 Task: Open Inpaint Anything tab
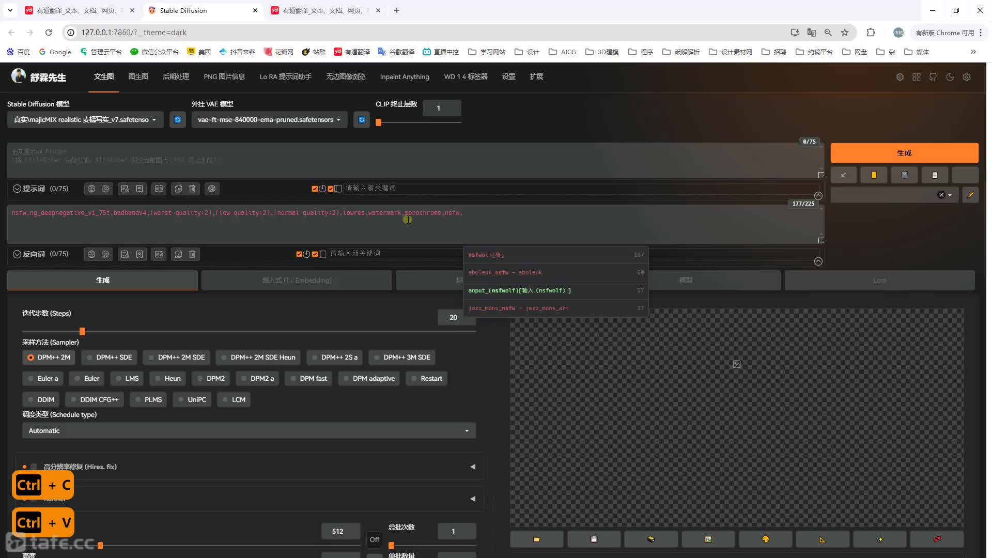point(405,77)
